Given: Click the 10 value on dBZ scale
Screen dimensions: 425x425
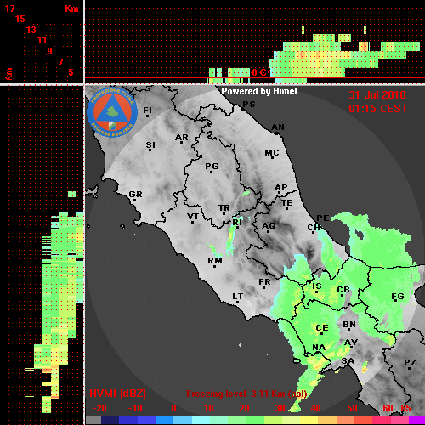Looking at the screenshot, I should [209, 408].
